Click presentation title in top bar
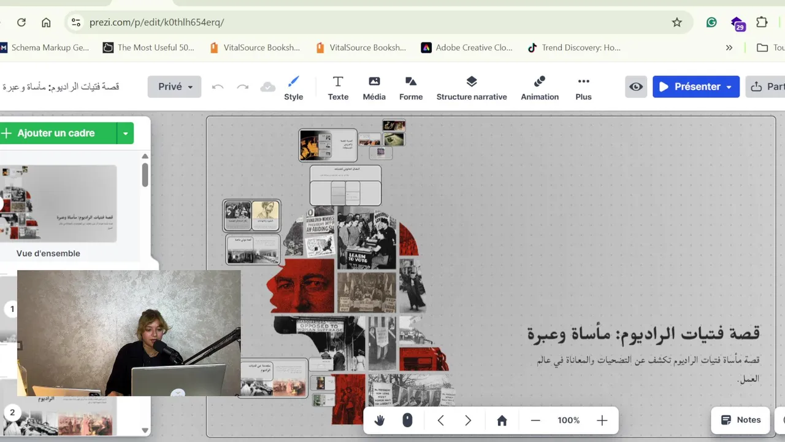This screenshot has height=442, width=785. (61, 87)
